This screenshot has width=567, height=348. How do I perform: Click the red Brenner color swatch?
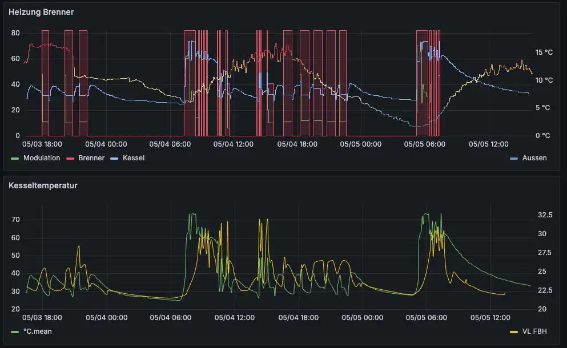[x=71, y=158]
